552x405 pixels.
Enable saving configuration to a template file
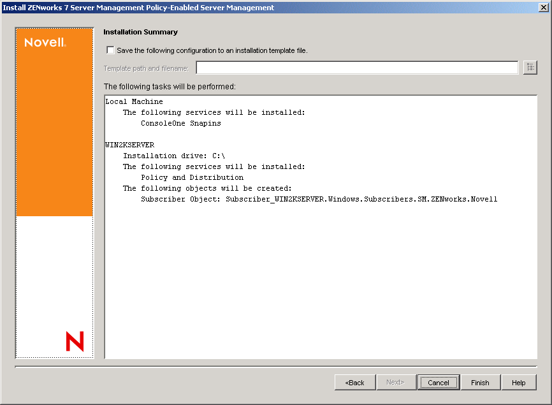(x=110, y=50)
